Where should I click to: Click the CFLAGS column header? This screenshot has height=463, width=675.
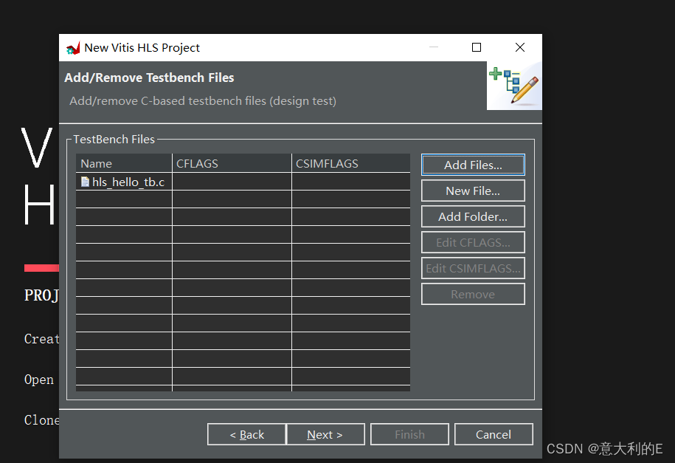pyautogui.click(x=231, y=163)
